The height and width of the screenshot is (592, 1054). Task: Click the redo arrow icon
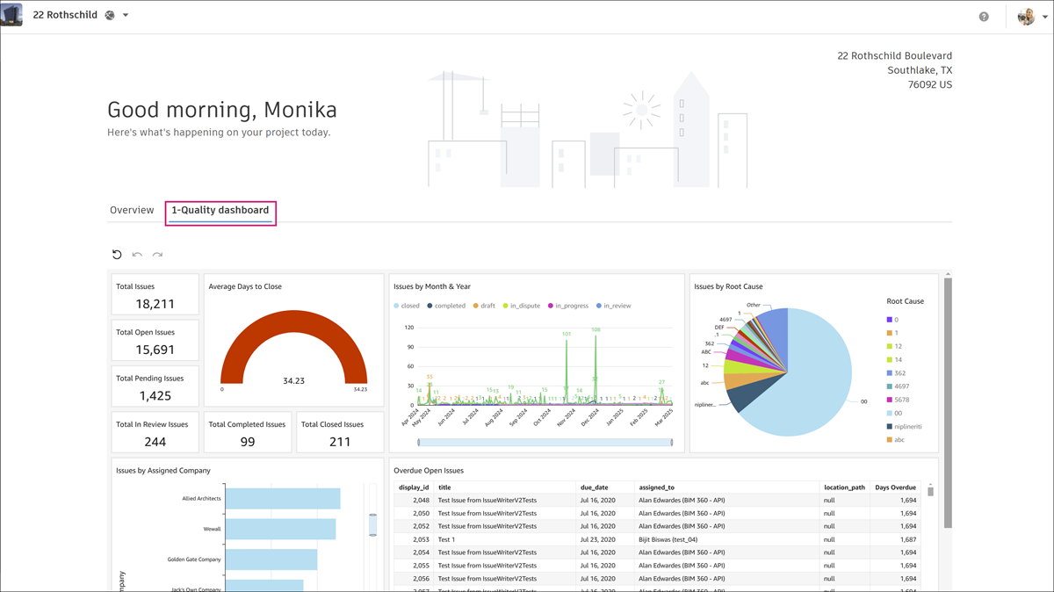[x=157, y=255]
